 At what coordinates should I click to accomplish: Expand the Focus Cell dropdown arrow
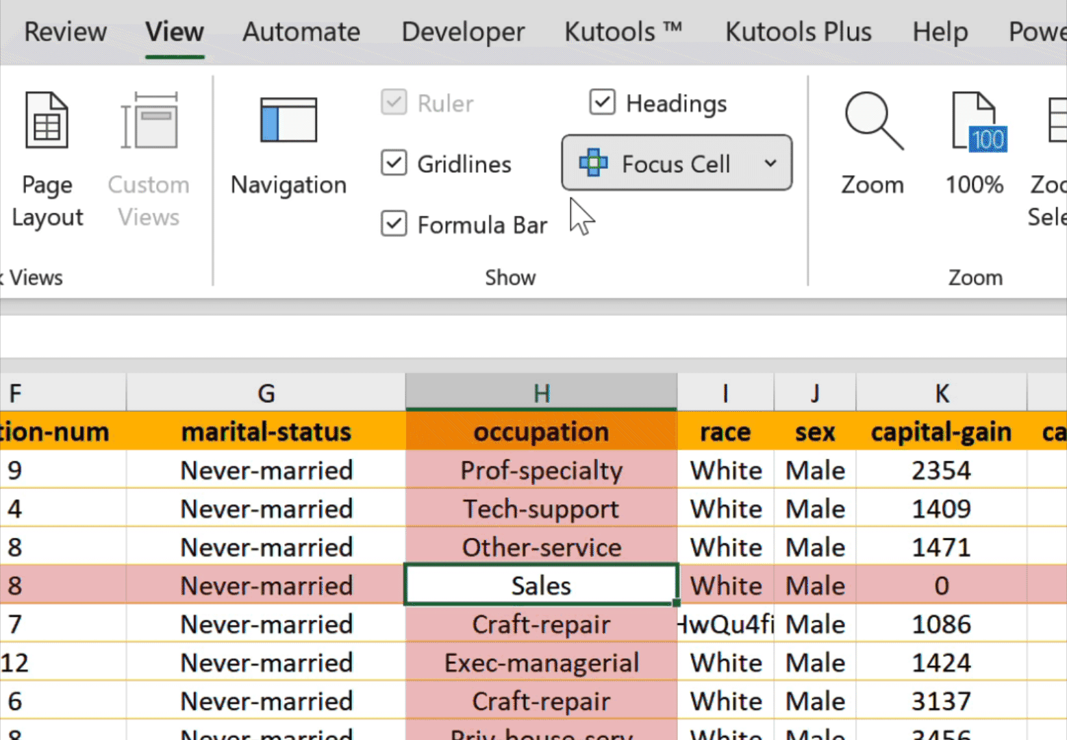coord(770,163)
